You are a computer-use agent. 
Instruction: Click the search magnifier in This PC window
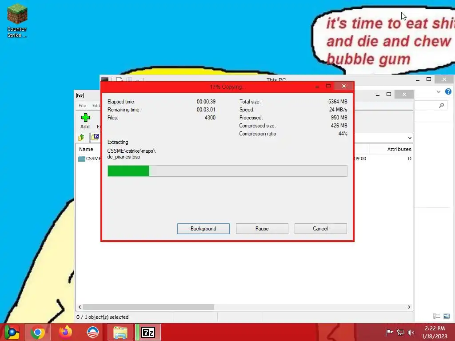click(441, 106)
